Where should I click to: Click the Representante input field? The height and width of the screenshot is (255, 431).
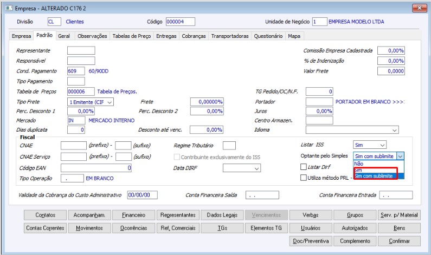pyautogui.click(x=81, y=50)
